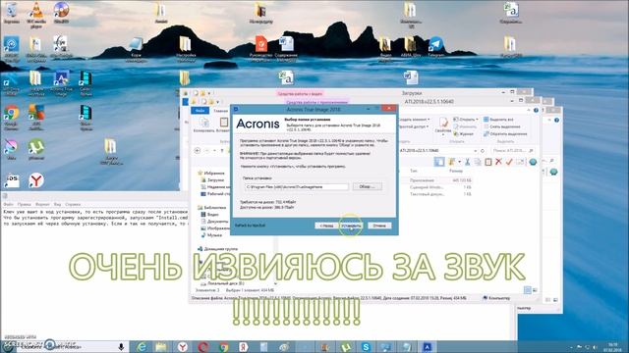Screen dimensions: 629x353
Task: Open the Acronis True Image desktop shortcut
Action: 61,82
